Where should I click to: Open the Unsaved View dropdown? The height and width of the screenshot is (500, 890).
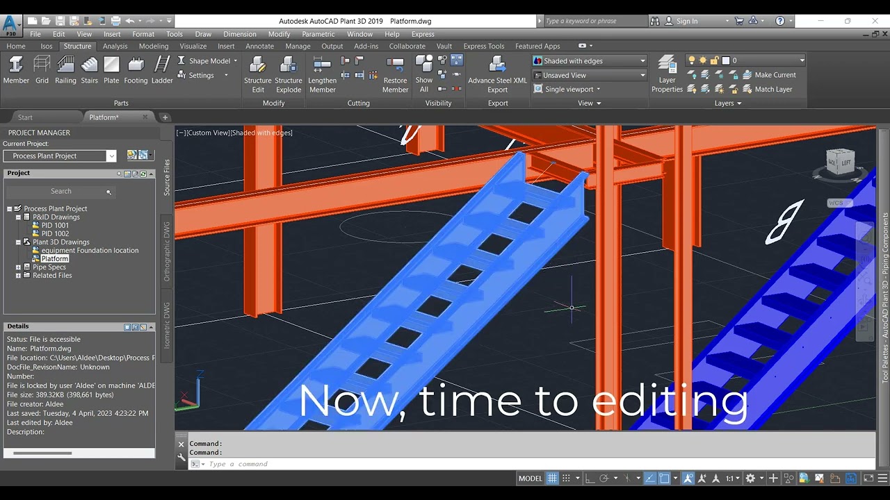point(590,75)
